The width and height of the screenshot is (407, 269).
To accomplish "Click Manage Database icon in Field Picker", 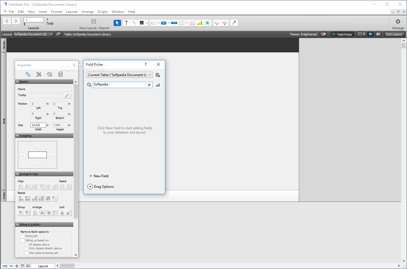I will tap(158, 75).
